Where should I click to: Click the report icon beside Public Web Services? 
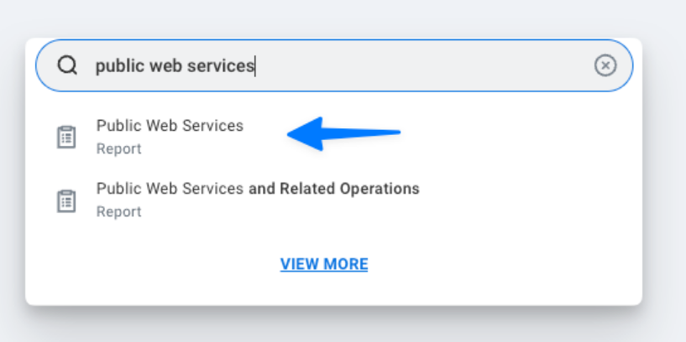(x=65, y=137)
